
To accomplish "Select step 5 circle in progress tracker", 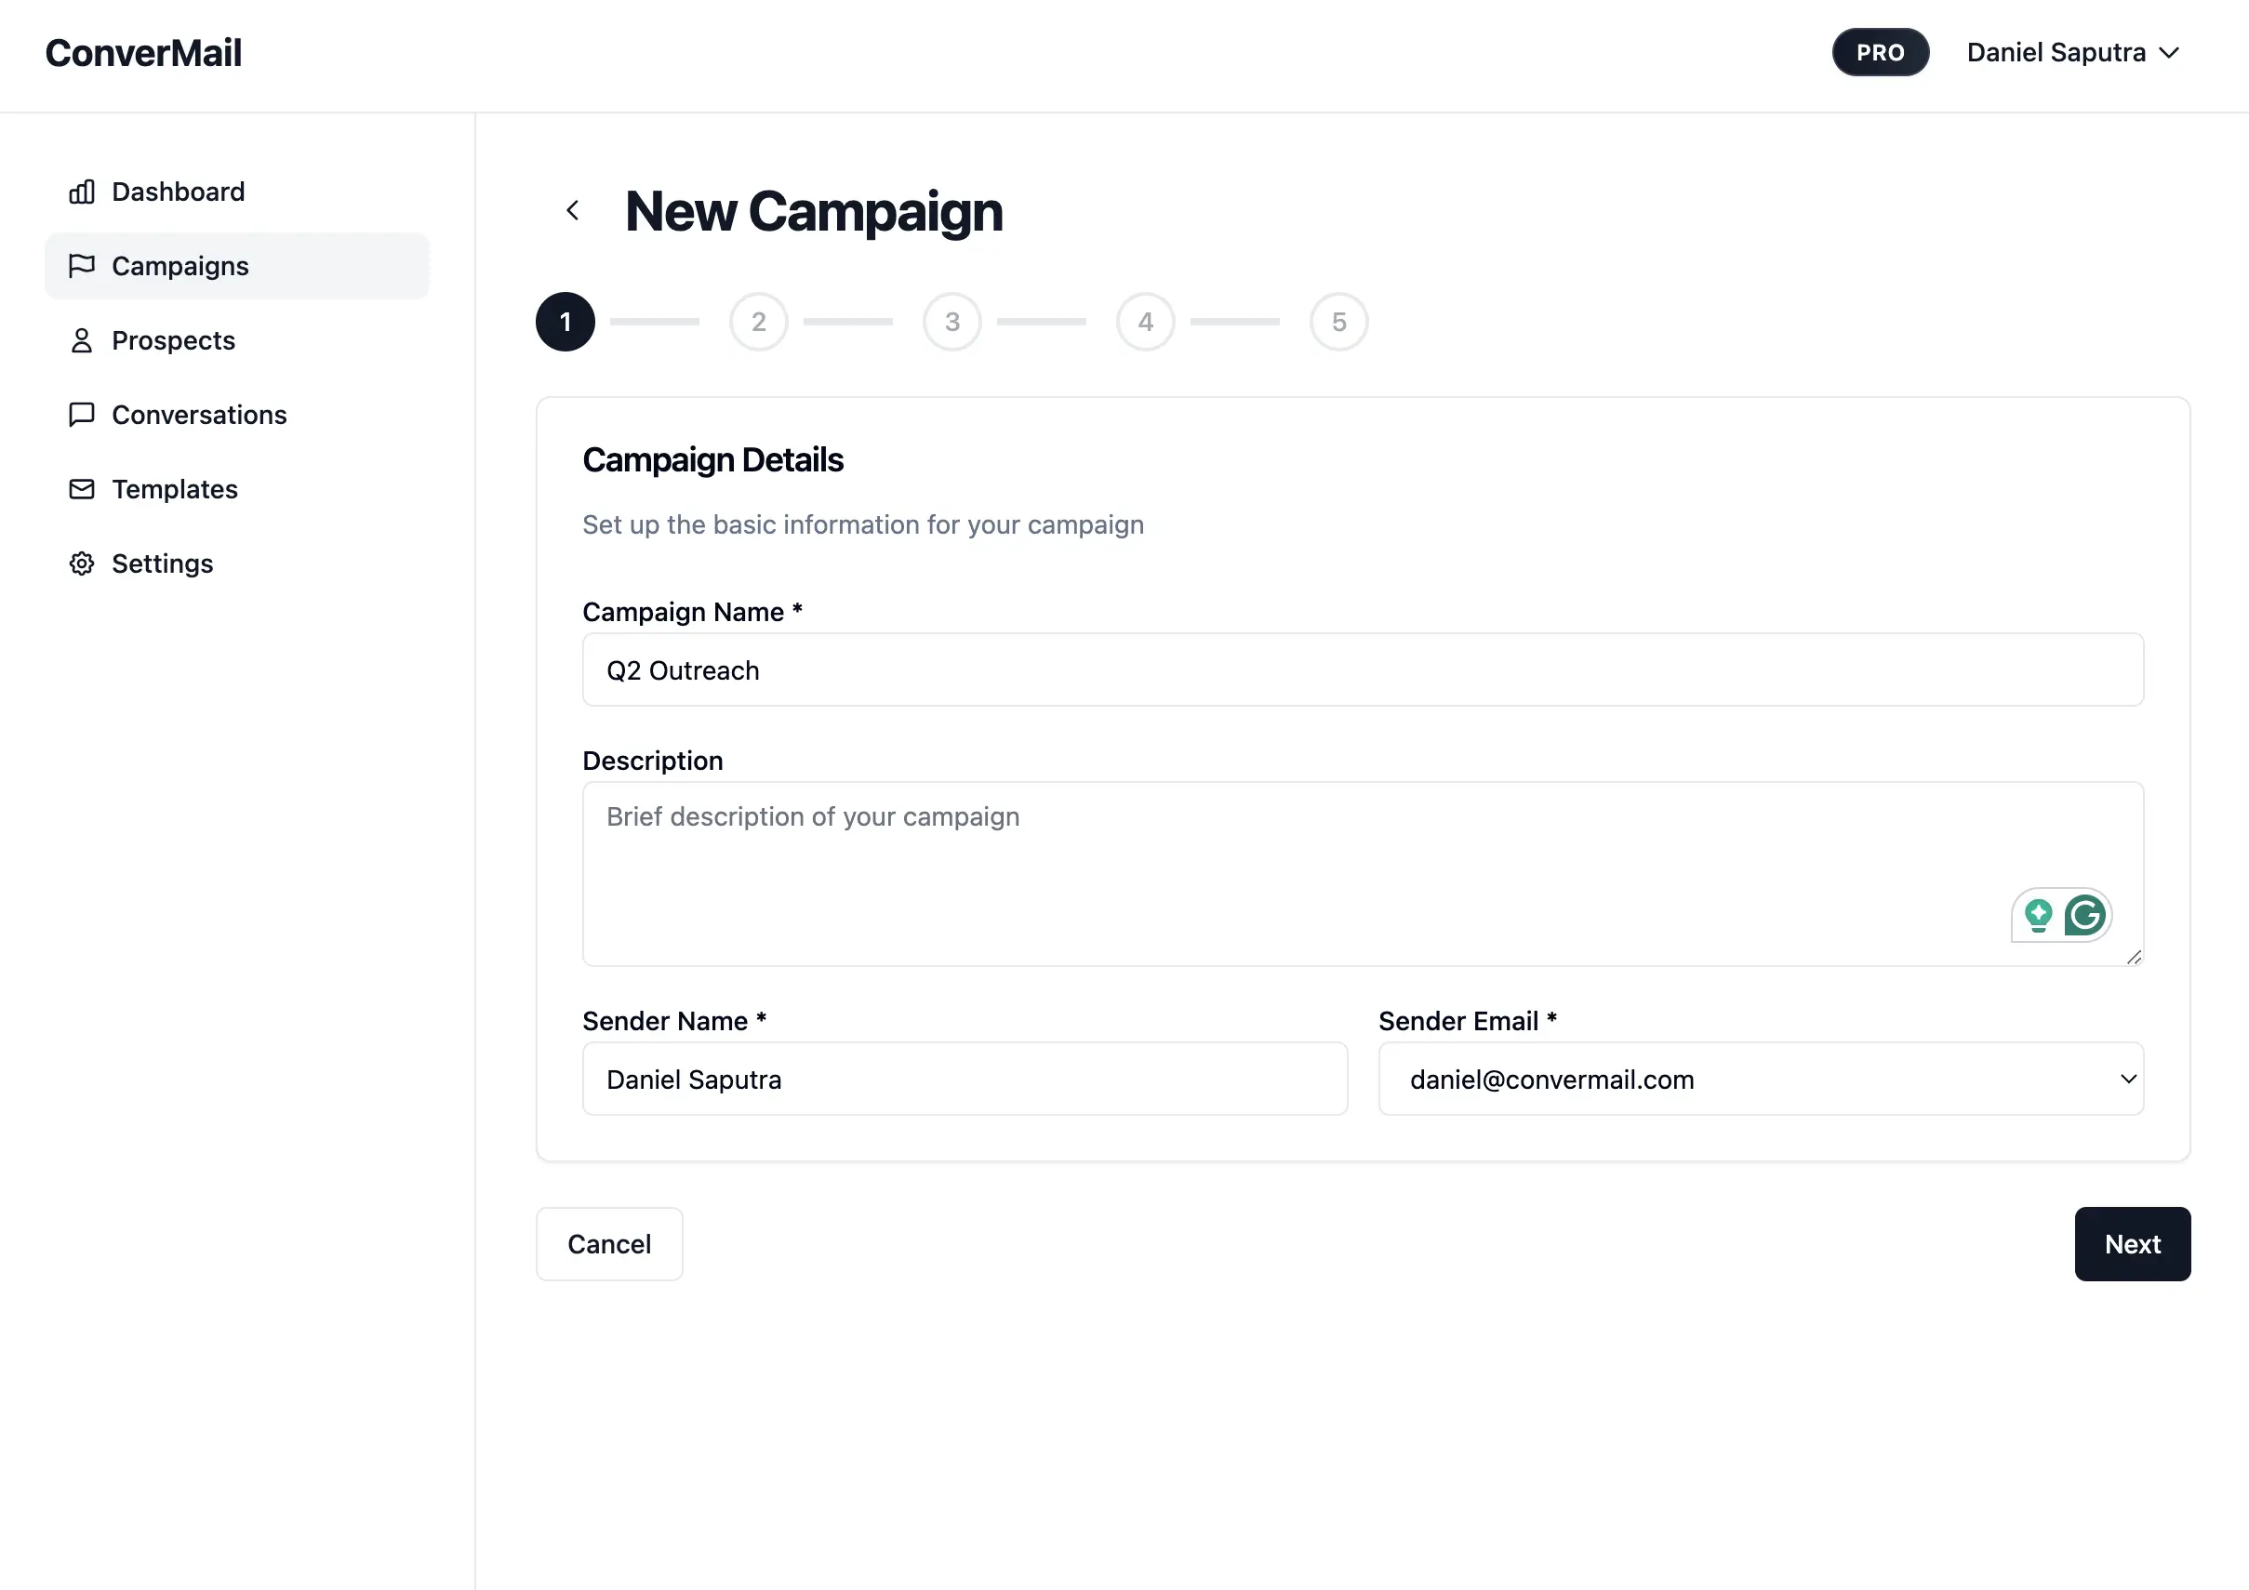I will coord(1338,322).
